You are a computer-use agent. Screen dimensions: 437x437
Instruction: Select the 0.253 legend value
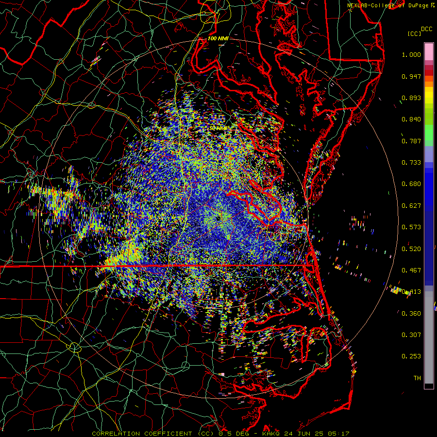click(x=411, y=356)
